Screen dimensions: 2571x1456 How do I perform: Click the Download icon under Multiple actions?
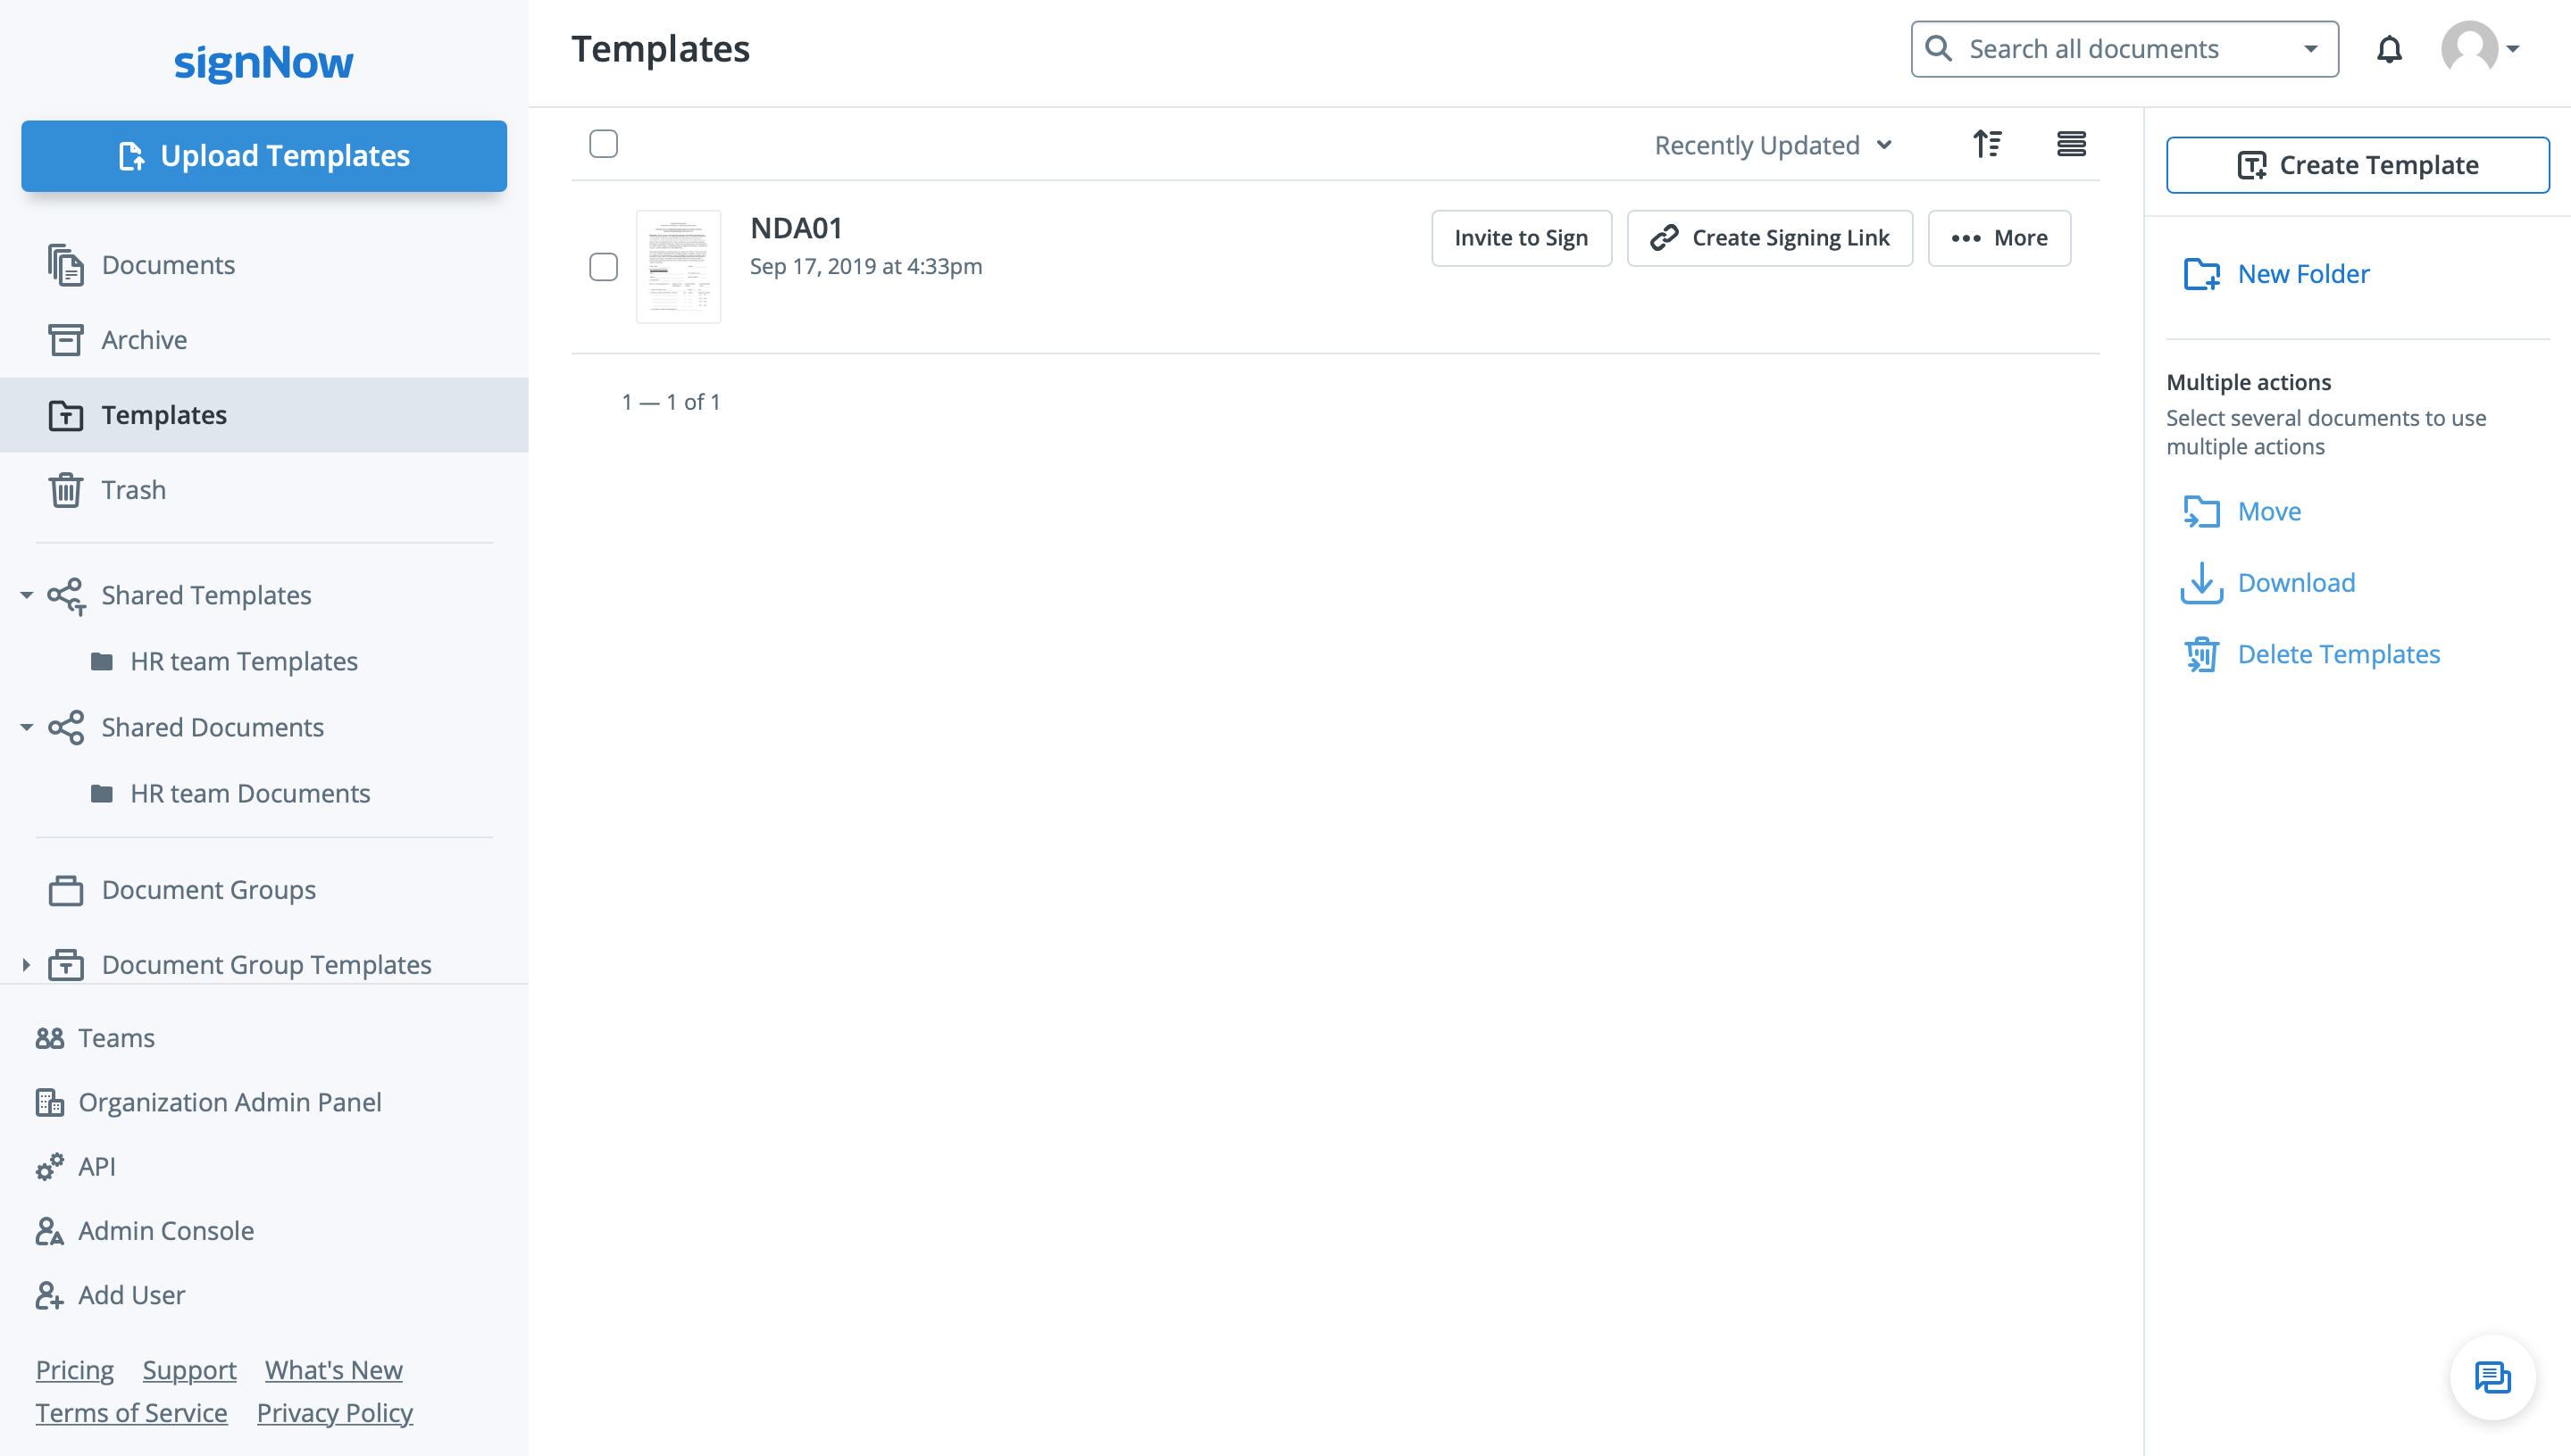2200,580
